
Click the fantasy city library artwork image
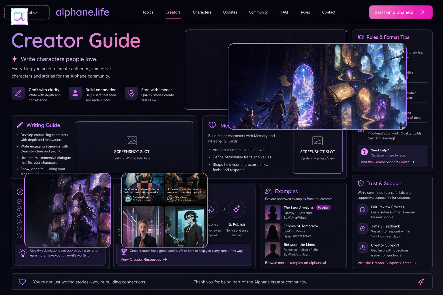[317, 86]
